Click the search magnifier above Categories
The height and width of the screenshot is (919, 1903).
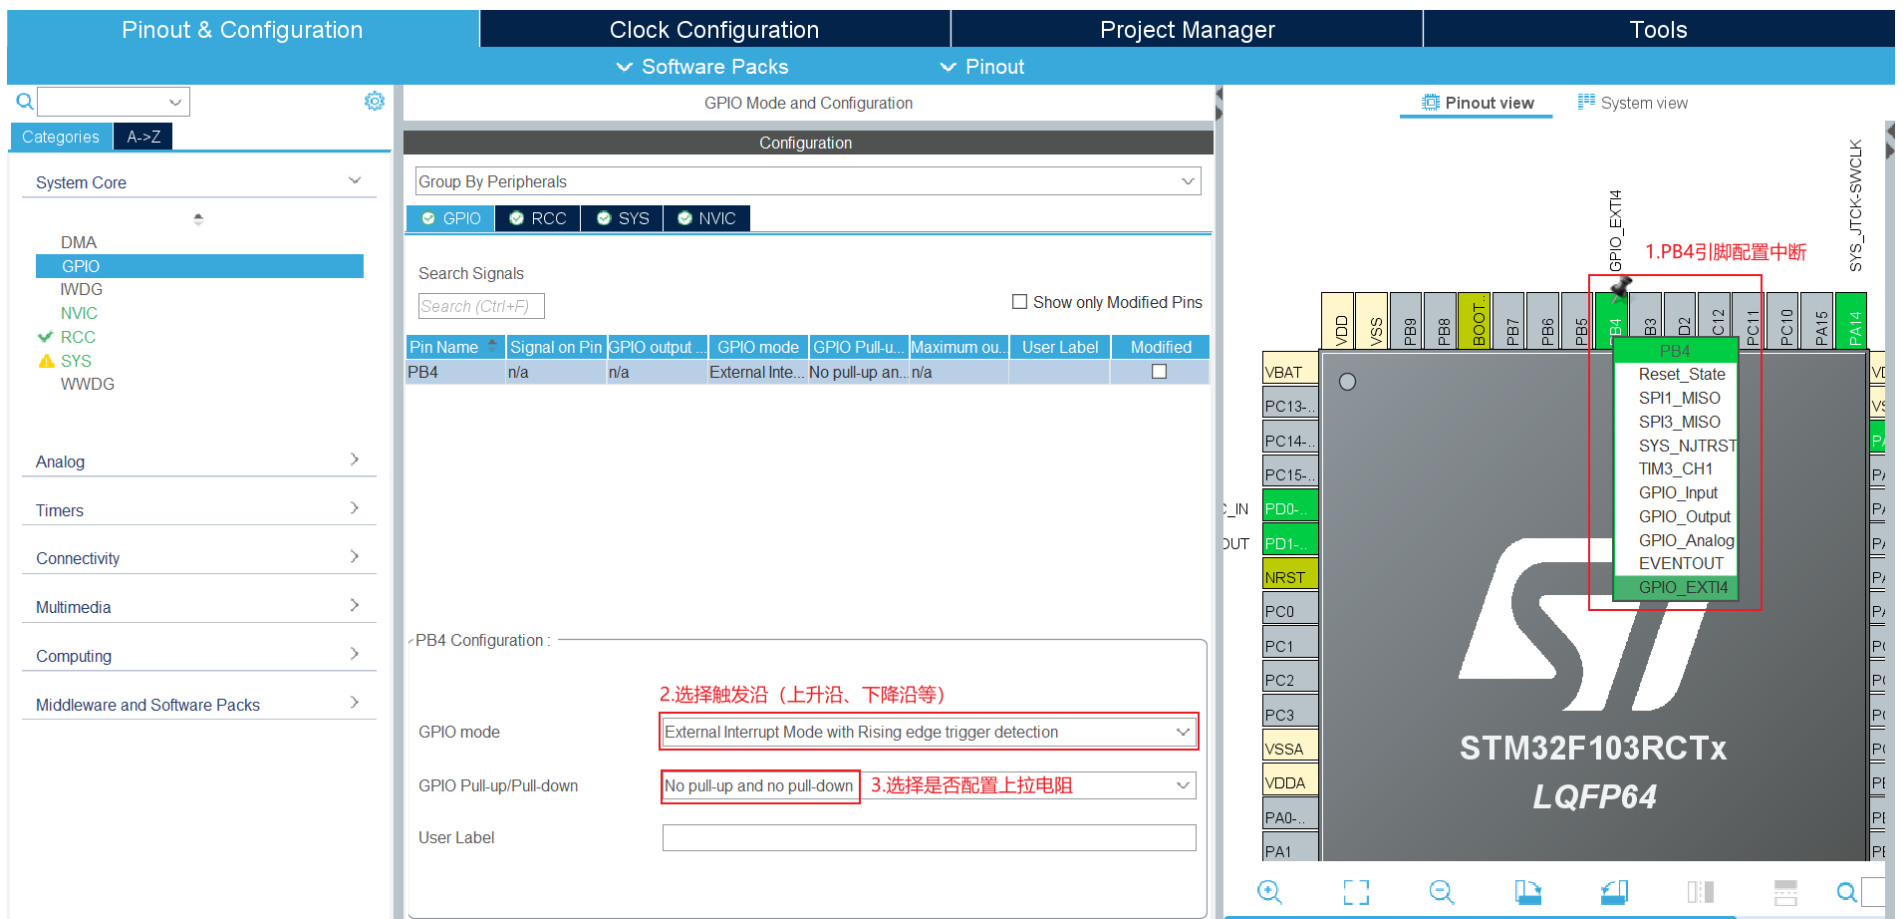point(25,102)
